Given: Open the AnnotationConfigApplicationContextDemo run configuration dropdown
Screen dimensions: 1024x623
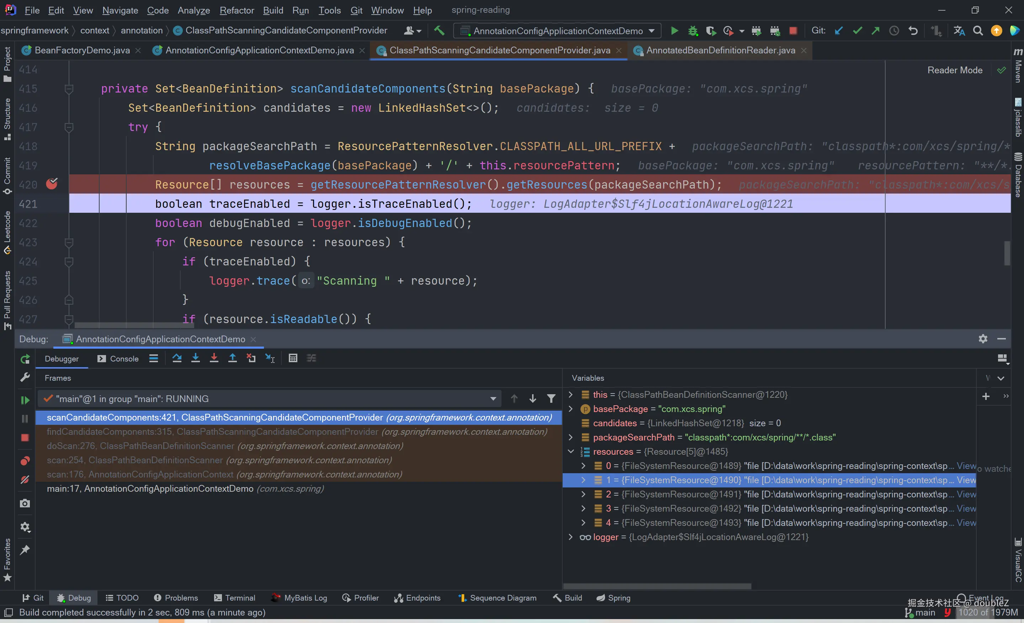Looking at the screenshot, I should pyautogui.click(x=558, y=31).
